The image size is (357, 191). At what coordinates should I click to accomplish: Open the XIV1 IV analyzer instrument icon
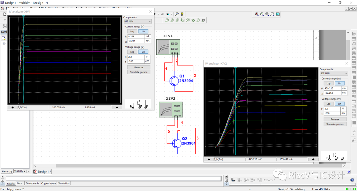pos(168,47)
